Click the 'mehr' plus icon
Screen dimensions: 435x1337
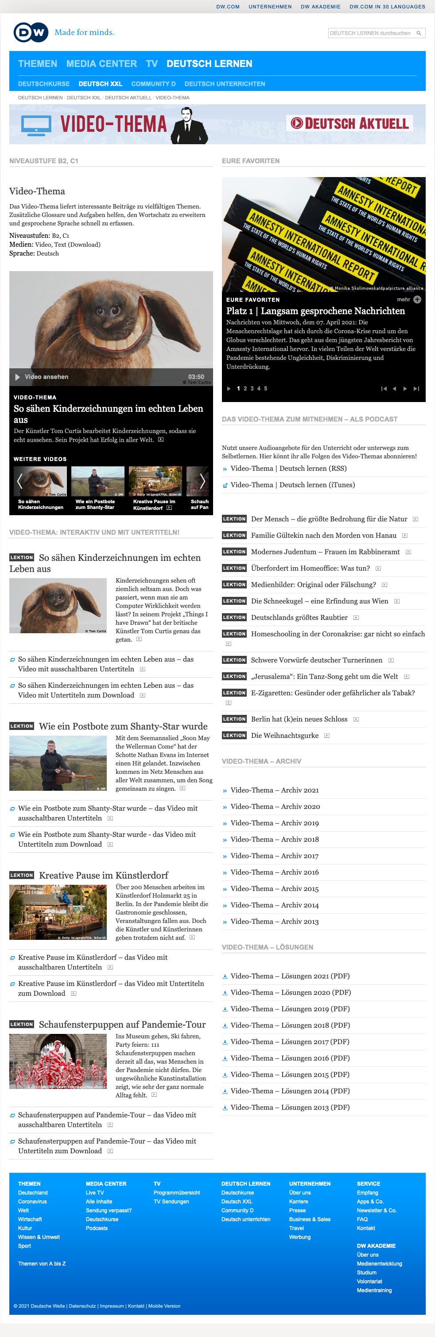coord(417,300)
